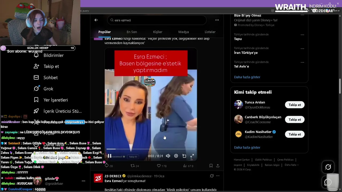Open options for Tel Aviv'e trend
The height and width of the screenshot is (192, 342).
[x=302, y=63]
